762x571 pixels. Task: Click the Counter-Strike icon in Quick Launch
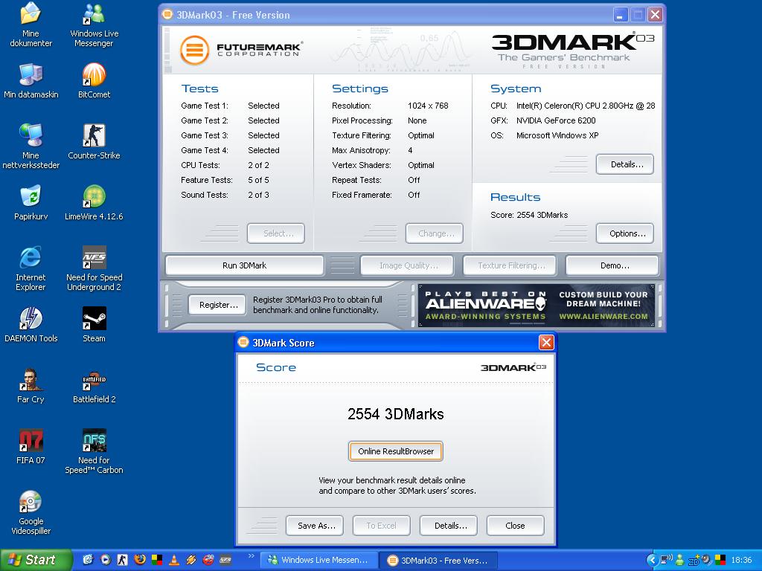[123, 560]
